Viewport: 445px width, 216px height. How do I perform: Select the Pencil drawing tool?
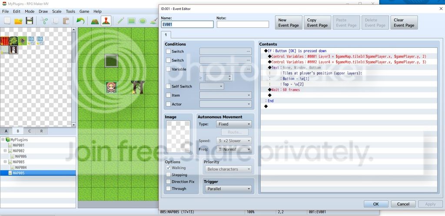(x=121, y=21)
